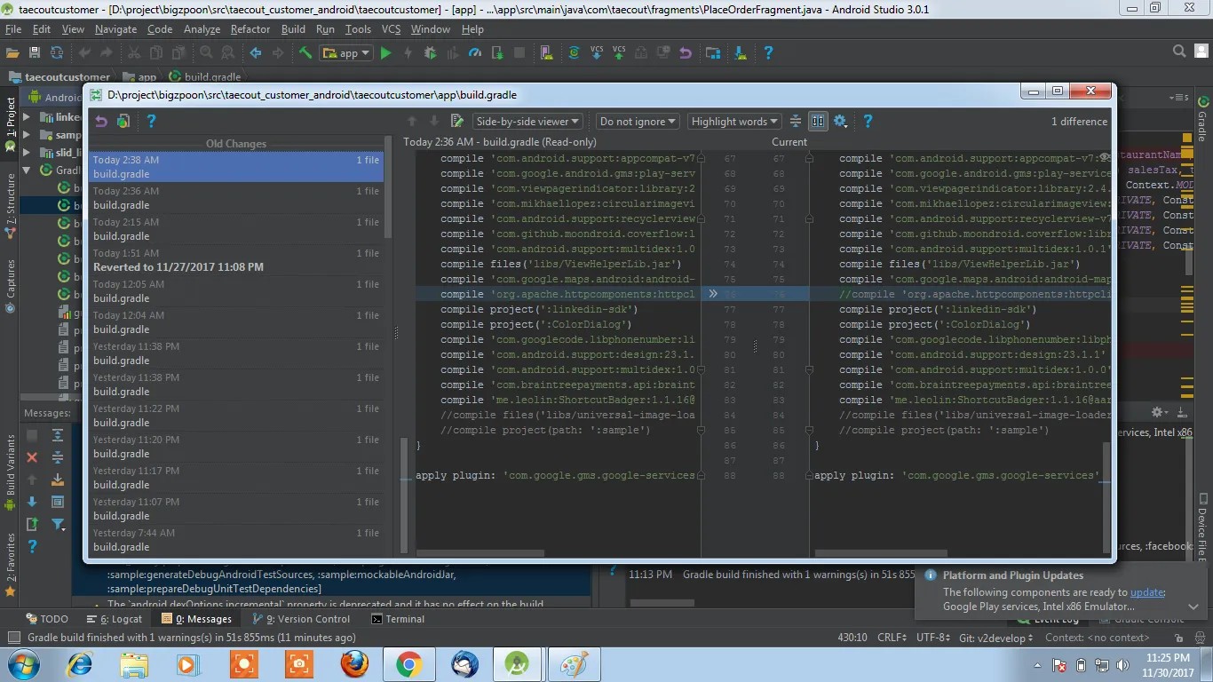Open the Side-by-side viewer dropdown

click(527, 122)
